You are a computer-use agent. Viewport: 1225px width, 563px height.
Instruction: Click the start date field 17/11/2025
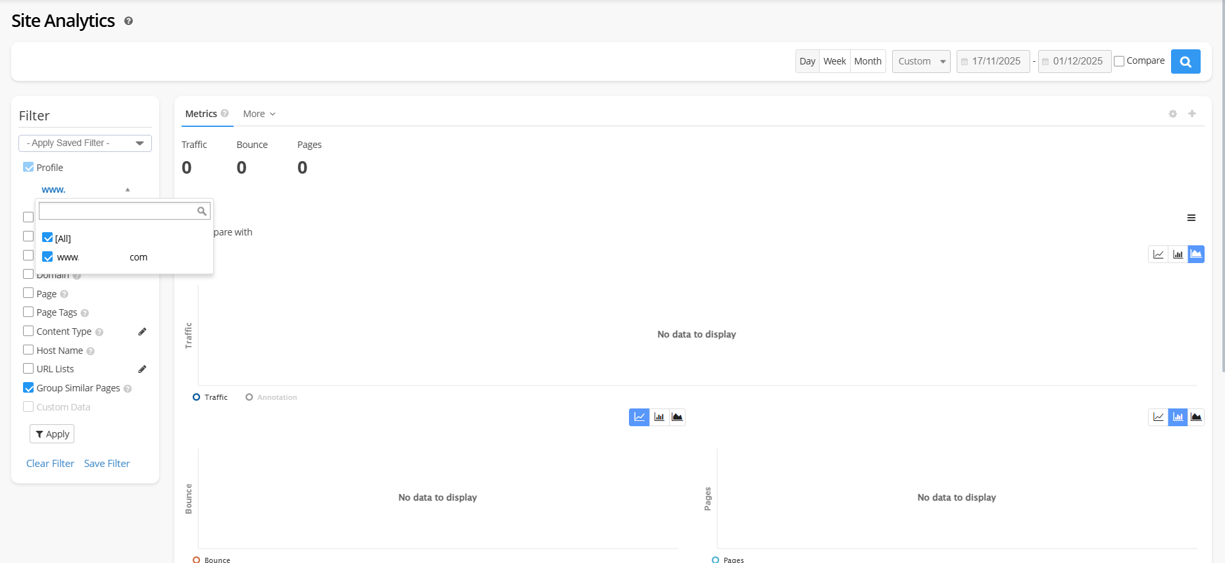[x=995, y=62]
